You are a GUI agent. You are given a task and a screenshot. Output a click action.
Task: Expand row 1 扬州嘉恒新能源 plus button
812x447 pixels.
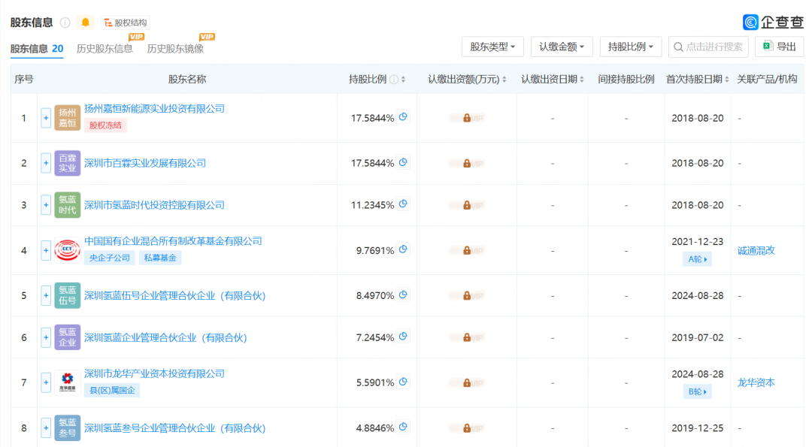coord(46,118)
